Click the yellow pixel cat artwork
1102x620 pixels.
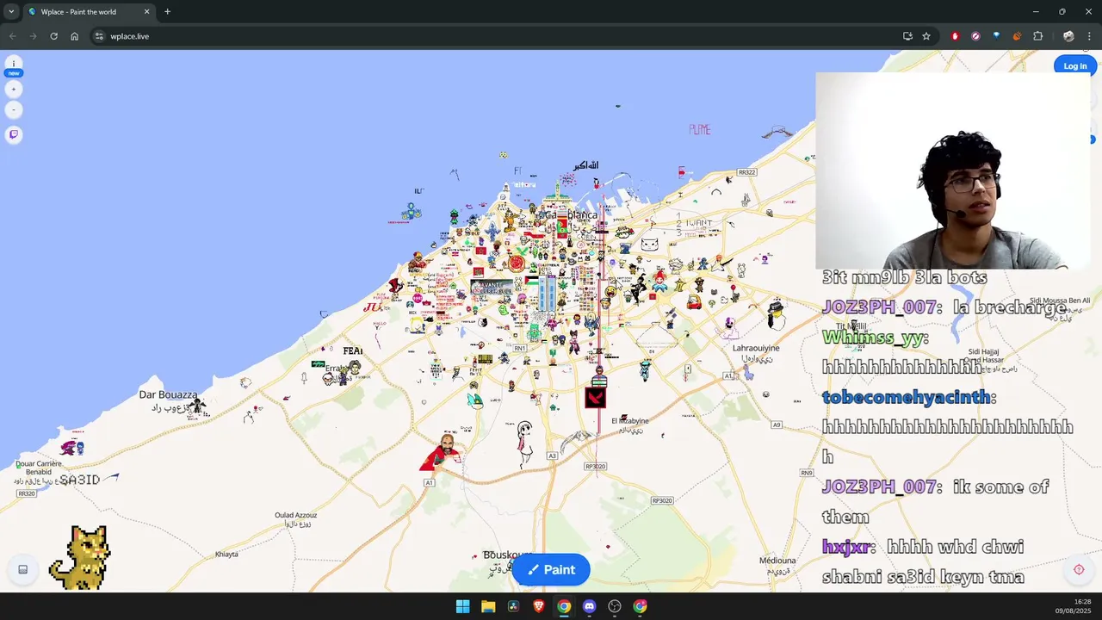point(79,557)
